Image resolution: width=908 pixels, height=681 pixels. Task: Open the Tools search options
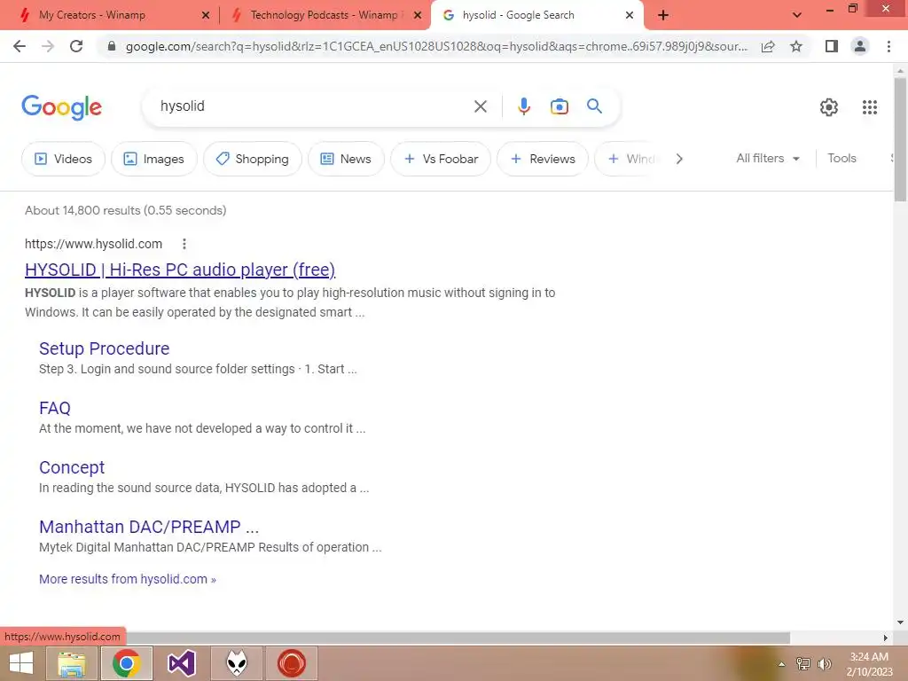841,158
